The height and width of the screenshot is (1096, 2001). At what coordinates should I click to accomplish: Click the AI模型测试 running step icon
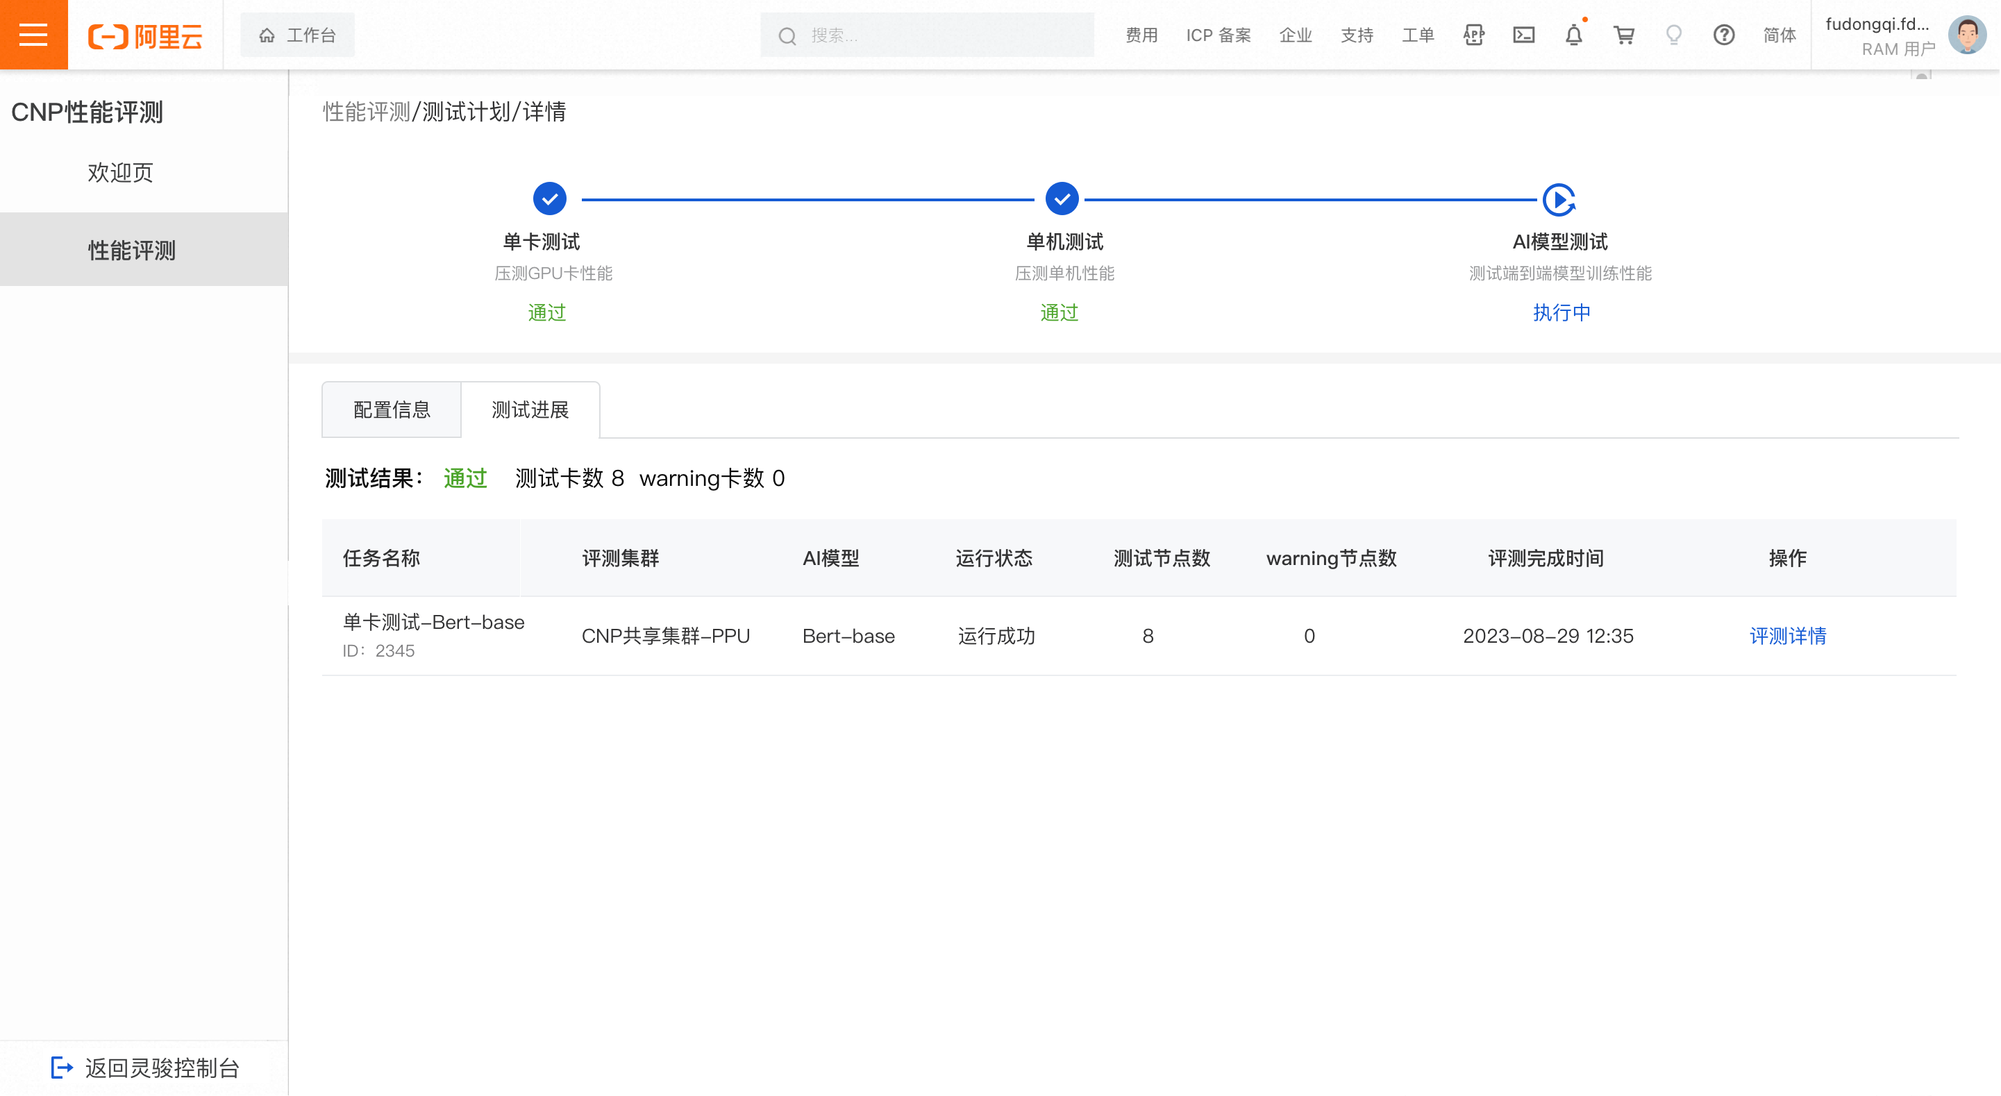click(1558, 200)
